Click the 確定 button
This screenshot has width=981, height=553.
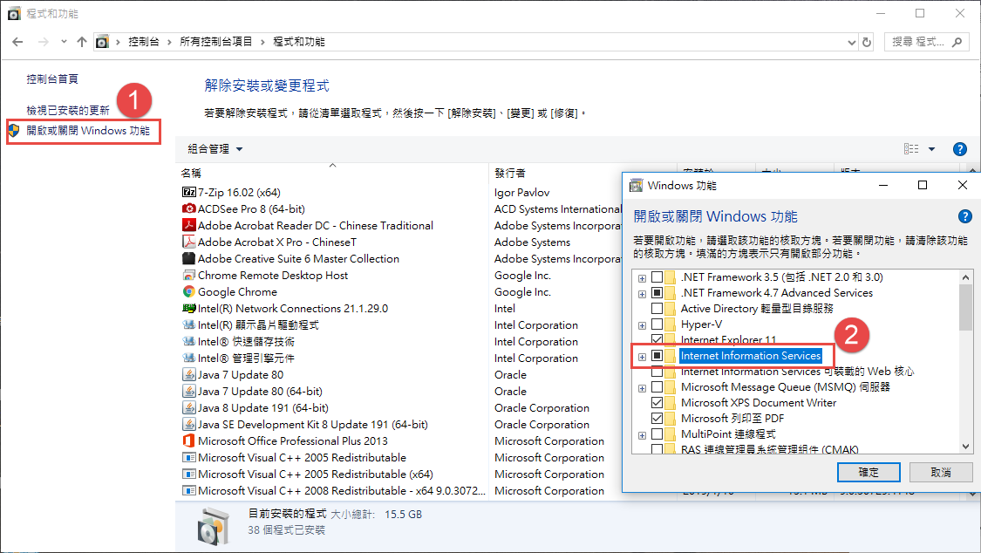868,472
